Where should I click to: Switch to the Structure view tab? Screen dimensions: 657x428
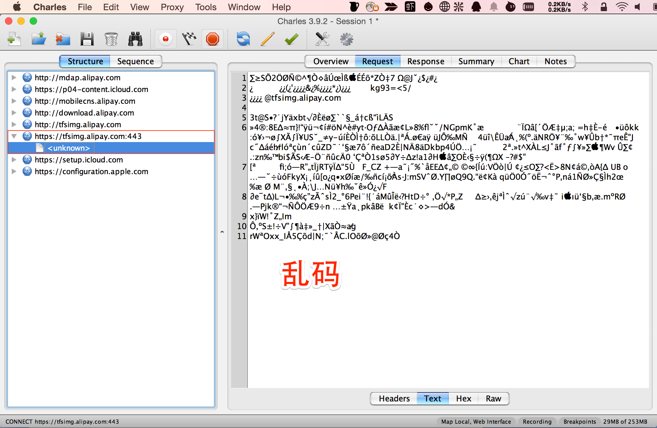pos(85,61)
